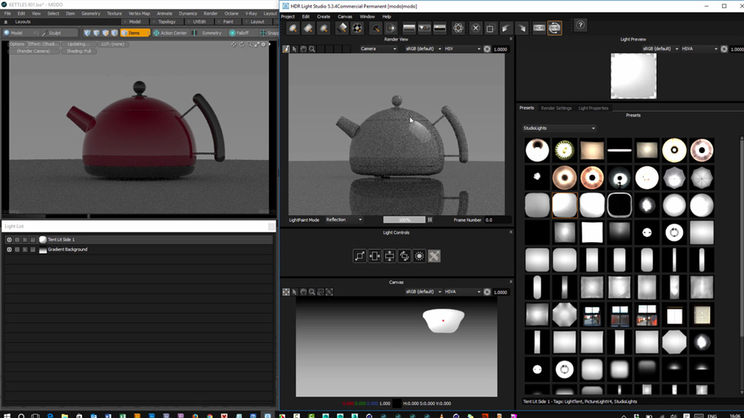Open the HSV dropdown in Render View
Viewport: 744px width, 418px height.
coord(463,49)
